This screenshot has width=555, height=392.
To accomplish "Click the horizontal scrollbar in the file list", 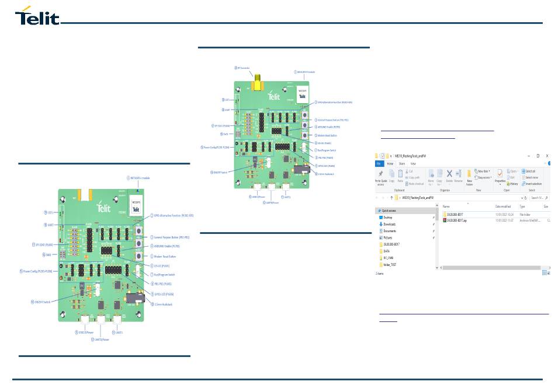I will (491, 267).
